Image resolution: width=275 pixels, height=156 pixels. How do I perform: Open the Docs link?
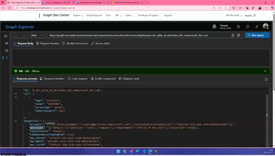click(108, 15)
